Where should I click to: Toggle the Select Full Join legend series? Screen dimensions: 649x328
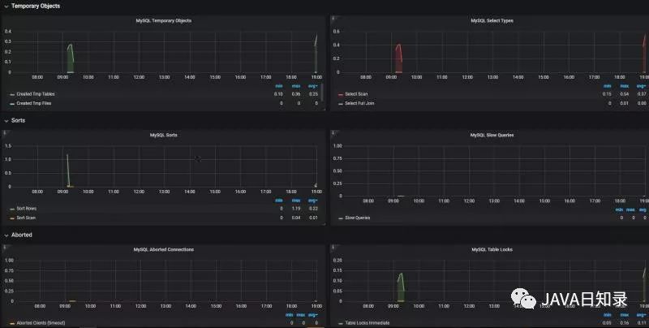pyautogui.click(x=359, y=103)
